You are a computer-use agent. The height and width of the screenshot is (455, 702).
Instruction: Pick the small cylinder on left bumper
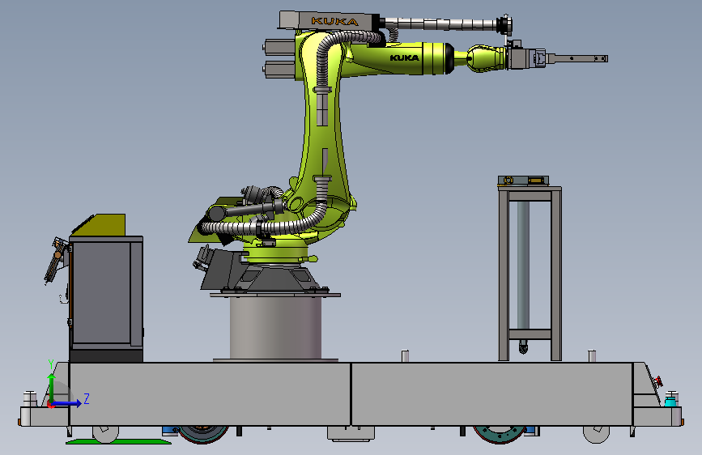pos(30,398)
